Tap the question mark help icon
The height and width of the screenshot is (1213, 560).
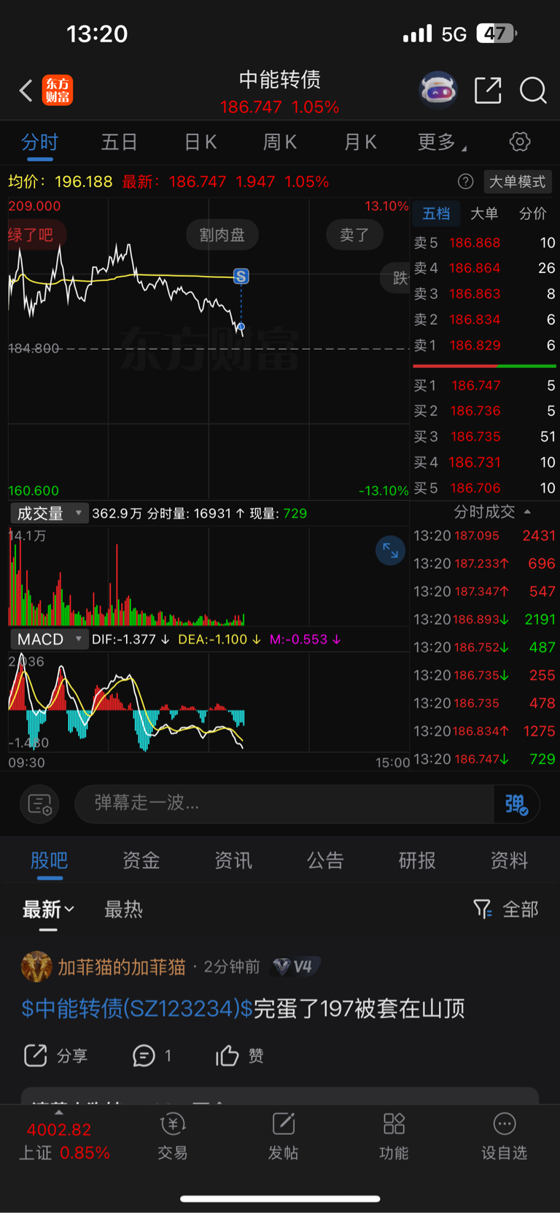click(x=465, y=182)
